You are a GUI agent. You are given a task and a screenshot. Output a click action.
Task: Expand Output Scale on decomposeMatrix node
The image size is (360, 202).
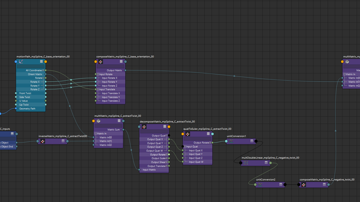coord(167,159)
